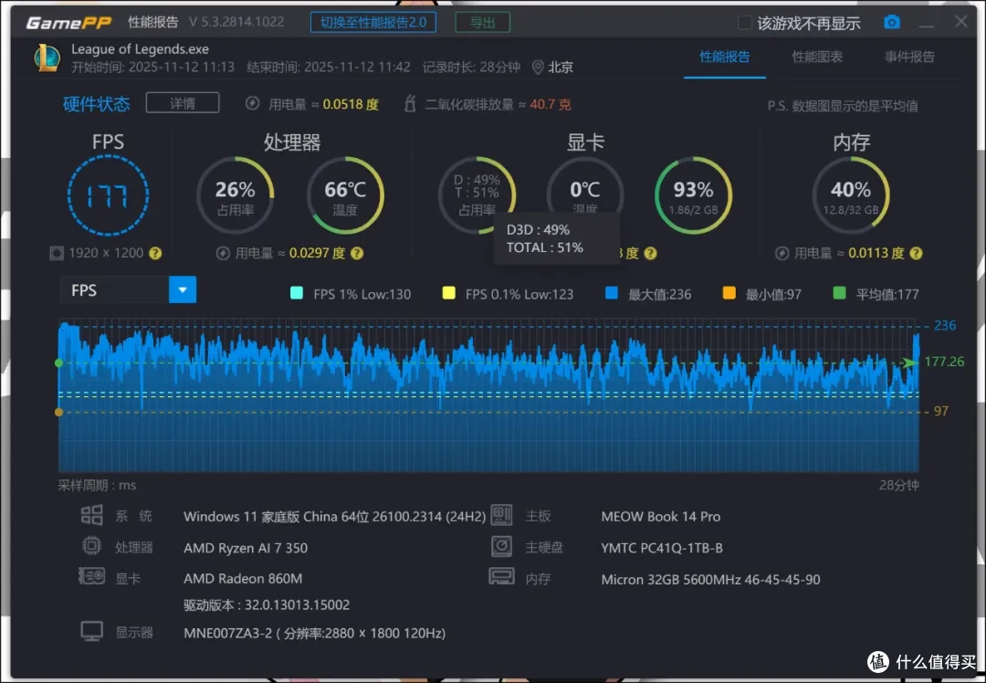Click the processor chip icon in info list

[x=92, y=546]
